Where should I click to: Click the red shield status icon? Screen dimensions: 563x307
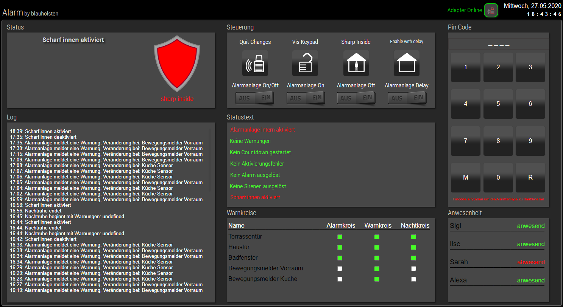point(177,64)
